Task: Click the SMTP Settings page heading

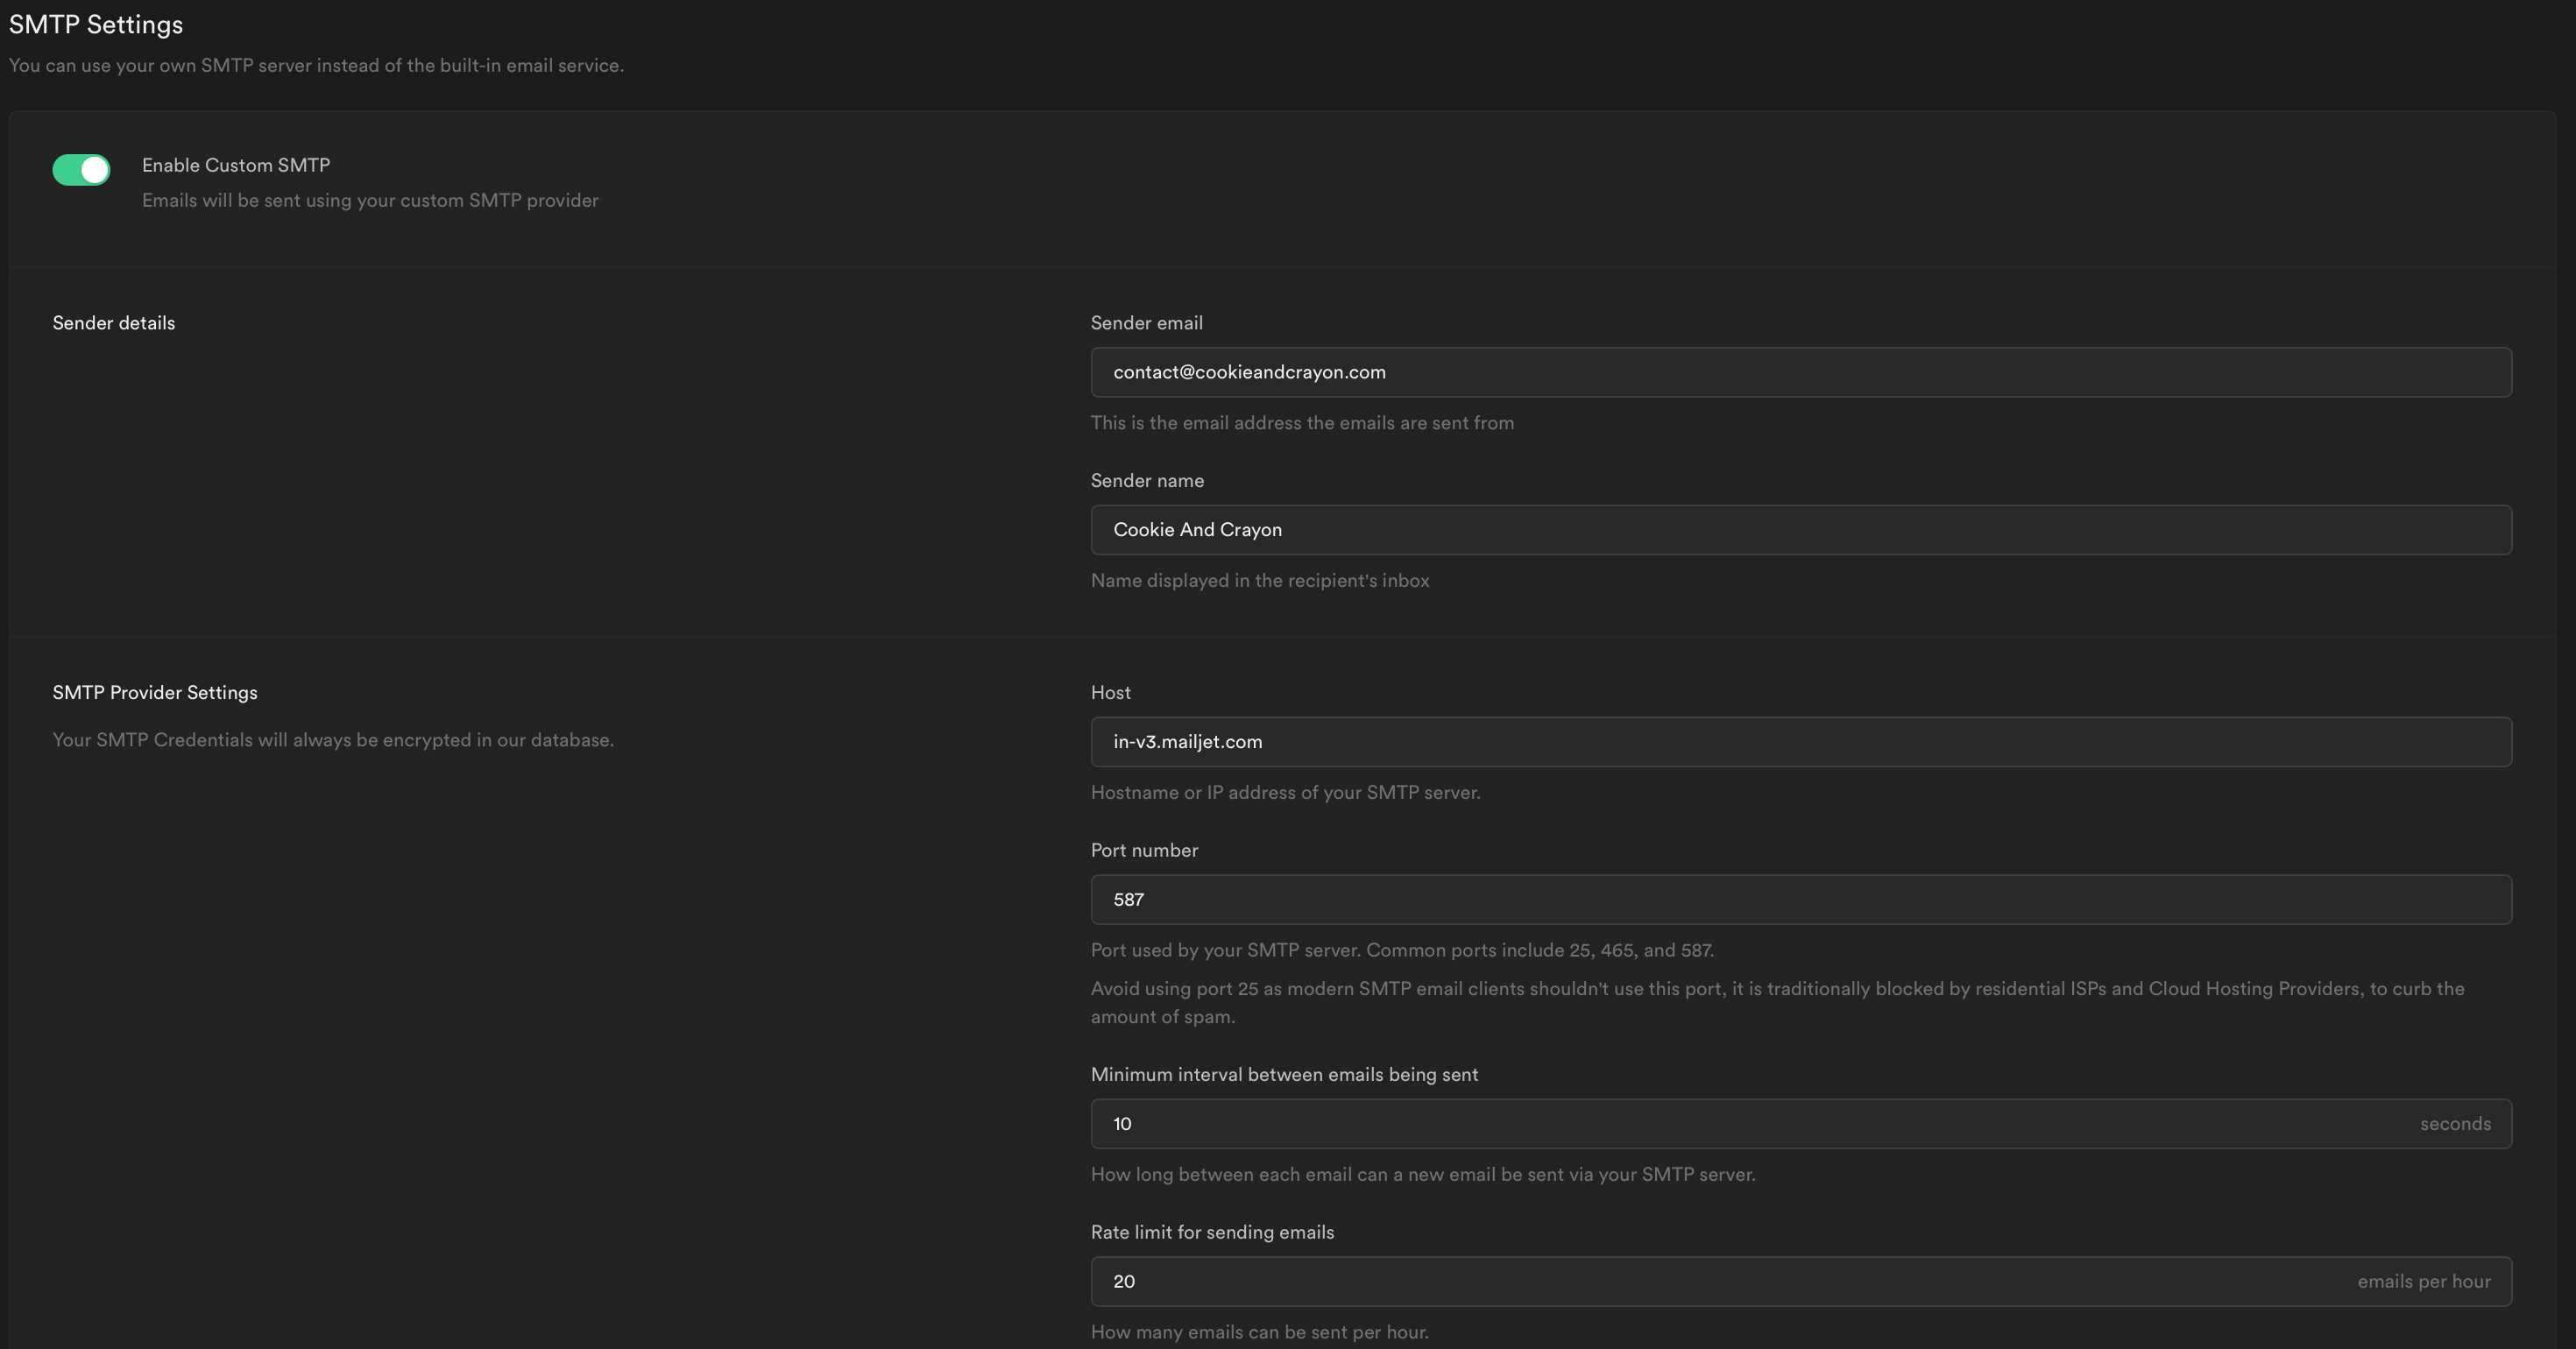Action: tap(96, 24)
